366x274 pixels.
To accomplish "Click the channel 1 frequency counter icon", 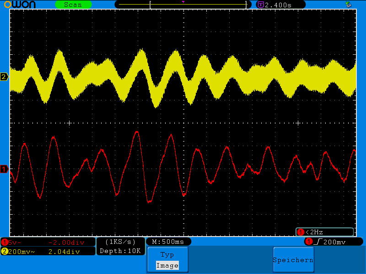I will (x=301, y=232).
